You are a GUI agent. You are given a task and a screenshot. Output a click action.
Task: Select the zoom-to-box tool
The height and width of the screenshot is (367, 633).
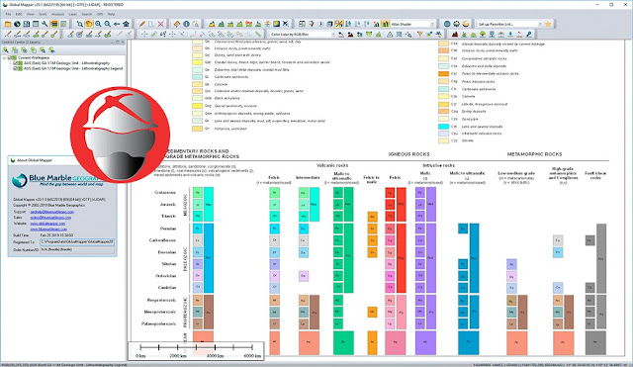(80, 24)
